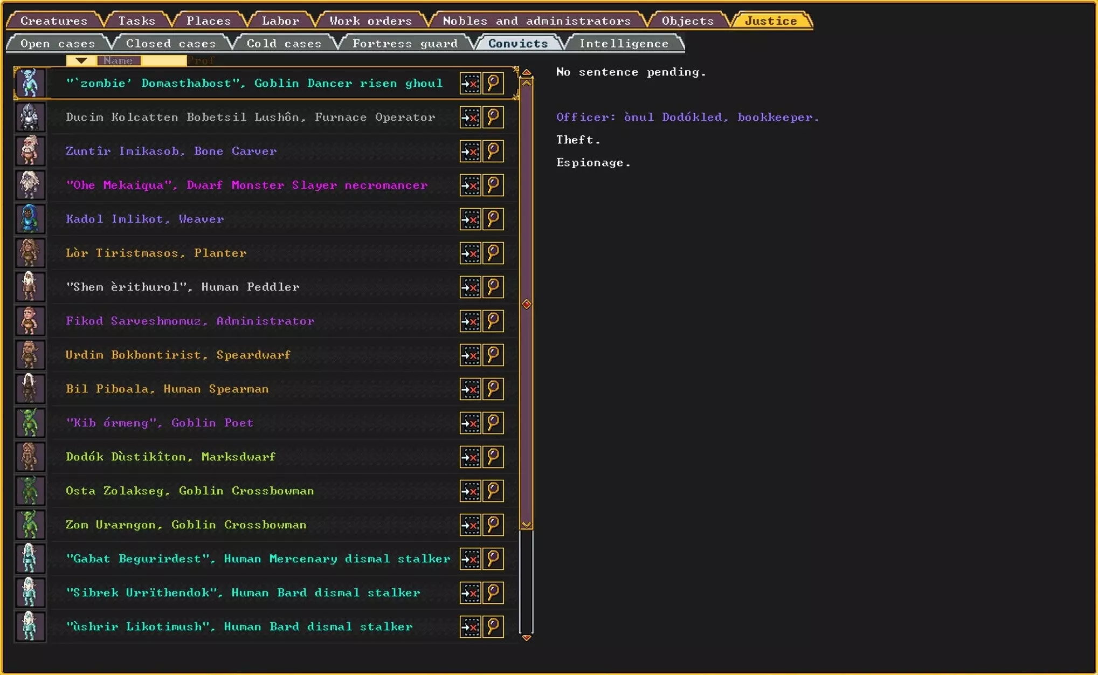Viewport: 1098px width, 675px height.
Task: Open the Intelligence tab
Action: 623,44
